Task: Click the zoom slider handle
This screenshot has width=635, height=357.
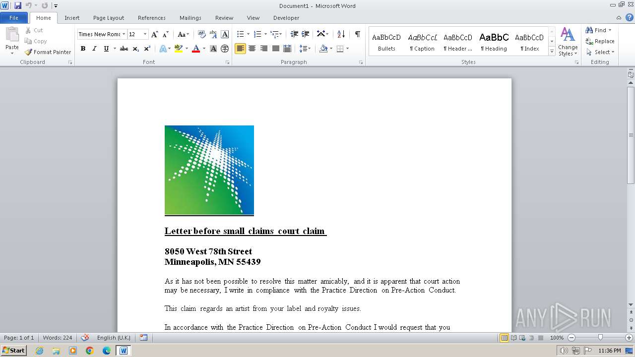Action: click(x=600, y=338)
